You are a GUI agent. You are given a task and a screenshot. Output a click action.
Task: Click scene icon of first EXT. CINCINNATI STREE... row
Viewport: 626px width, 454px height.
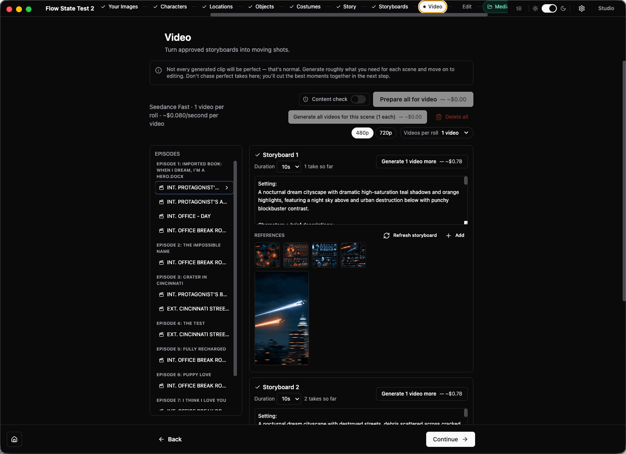click(x=161, y=309)
